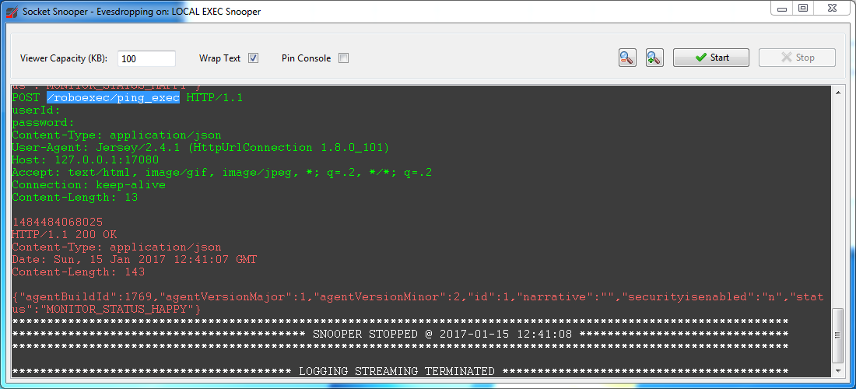Click the Viewer Capacity (KB) input field
The width and height of the screenshot is (856, 389).
tap(147, 58)
